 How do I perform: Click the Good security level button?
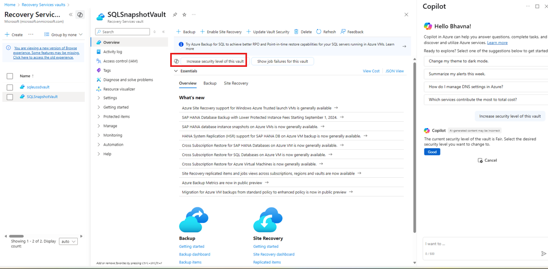coord(432,152)
